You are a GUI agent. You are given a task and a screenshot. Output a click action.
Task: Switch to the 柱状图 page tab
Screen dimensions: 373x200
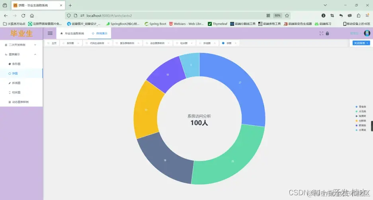tap(184, 43)
